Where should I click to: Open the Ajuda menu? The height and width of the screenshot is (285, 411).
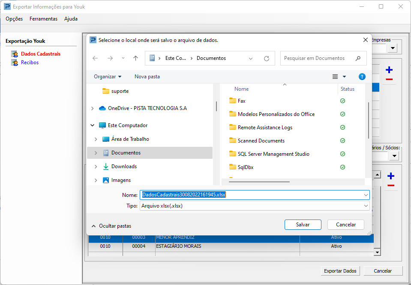(71, 19)
